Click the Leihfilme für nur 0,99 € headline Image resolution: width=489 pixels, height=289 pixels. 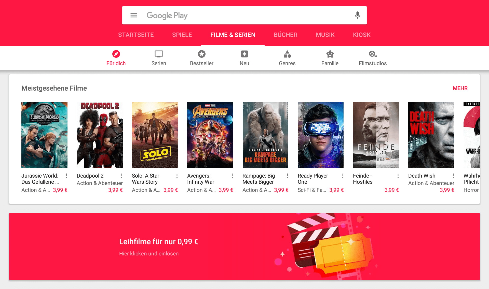[x=159, y=241]
